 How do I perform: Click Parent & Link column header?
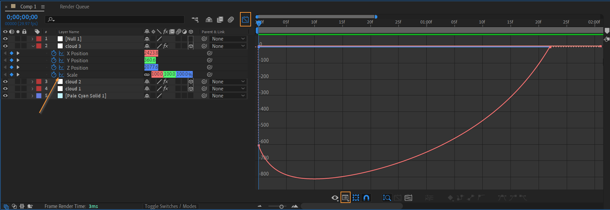[x=213, y=32]
